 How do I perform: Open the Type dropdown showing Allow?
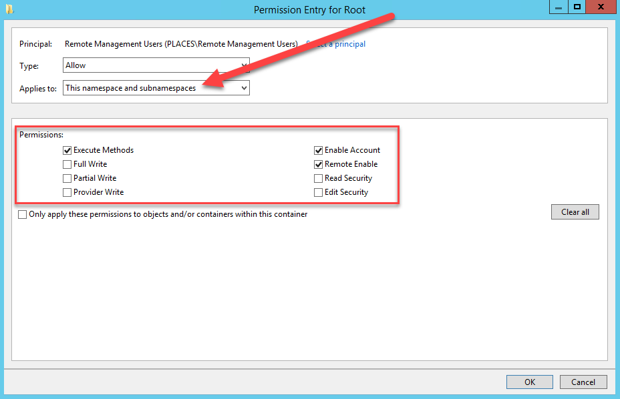pyautogui.click(x=243, y=65)
